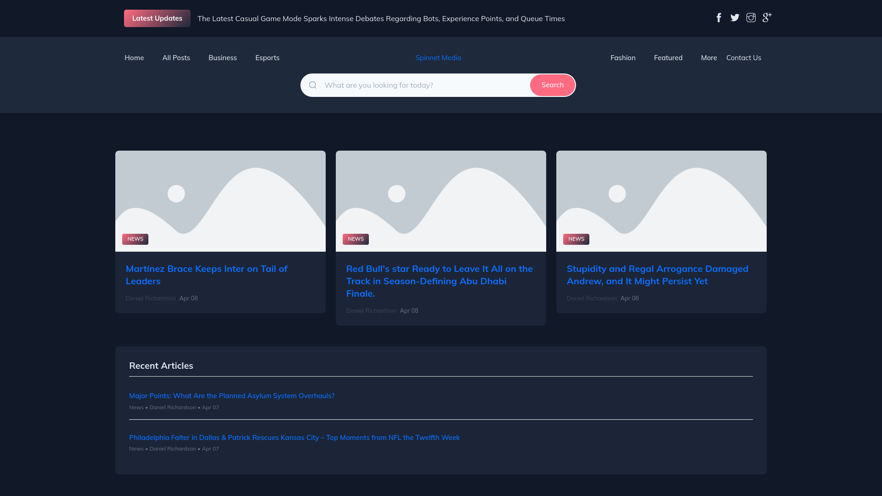Image resolution: width=882 pixels, height=496 pixels.
Task: Open the Fashion category
Action: 623,58
